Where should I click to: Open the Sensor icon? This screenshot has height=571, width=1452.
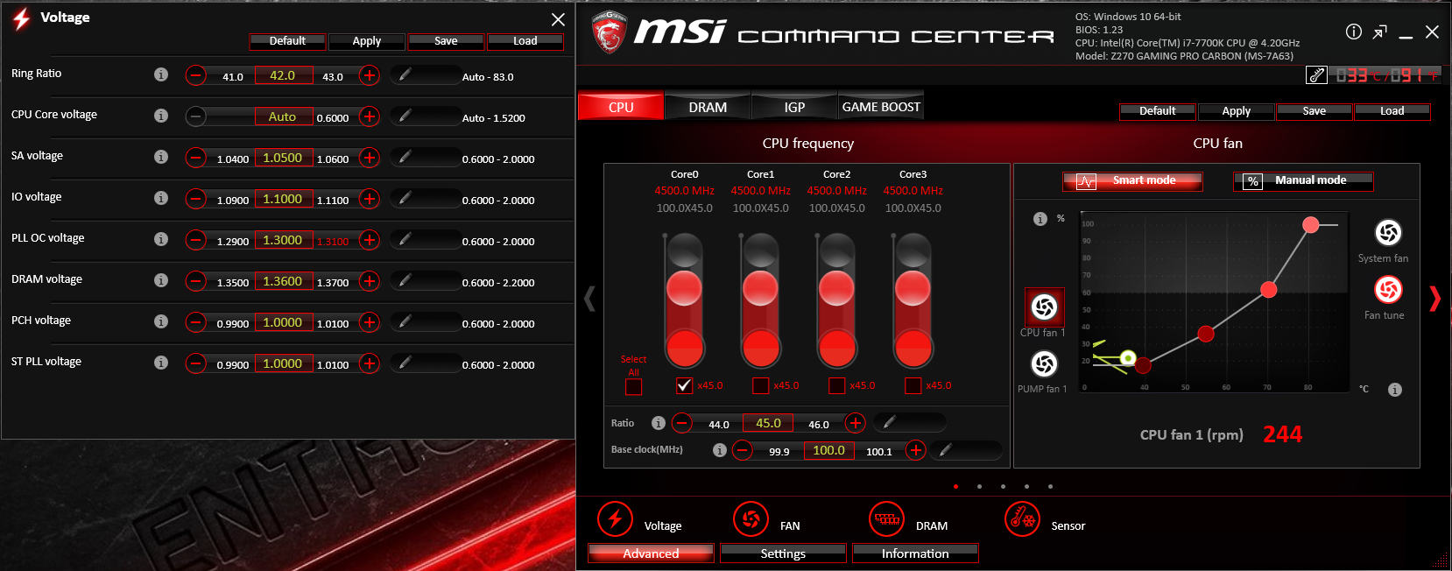click(1022, 518)
